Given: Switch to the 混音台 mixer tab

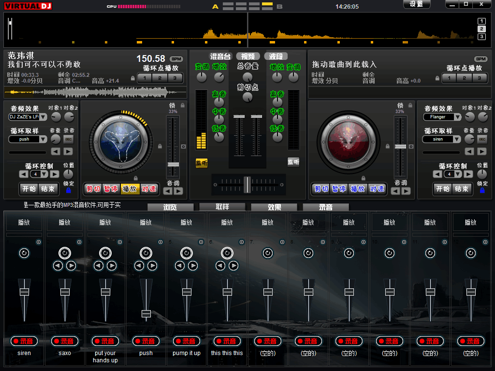Looking at the screenshot, I should pyautogui.click(x=220, y=57).
